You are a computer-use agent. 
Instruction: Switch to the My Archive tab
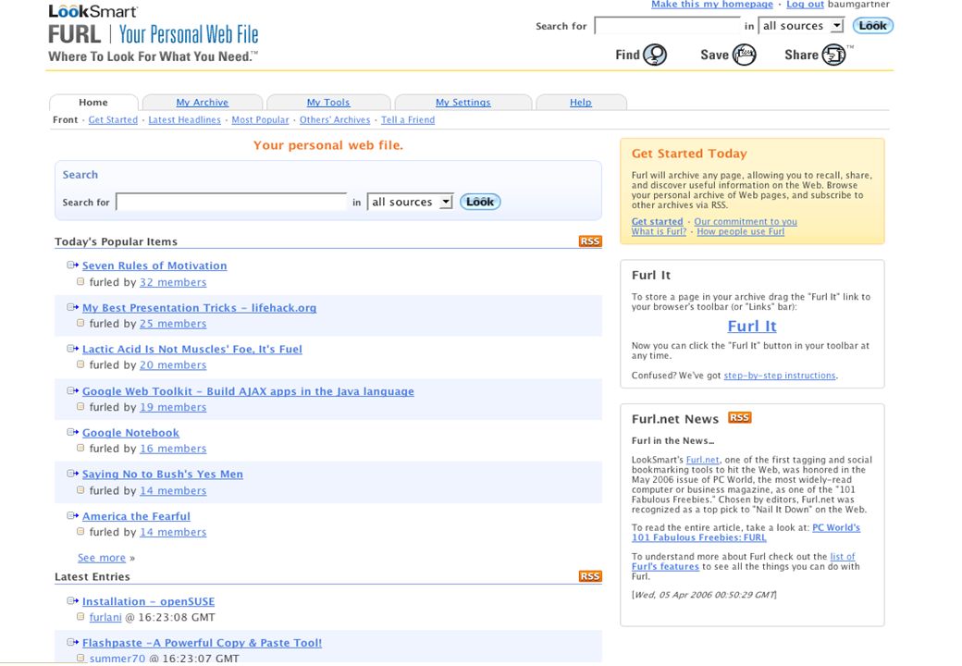point(203,103)
